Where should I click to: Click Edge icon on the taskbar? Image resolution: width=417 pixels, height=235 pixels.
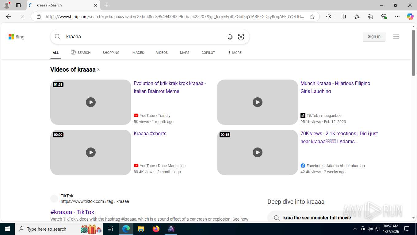click(x=126, y=229)
